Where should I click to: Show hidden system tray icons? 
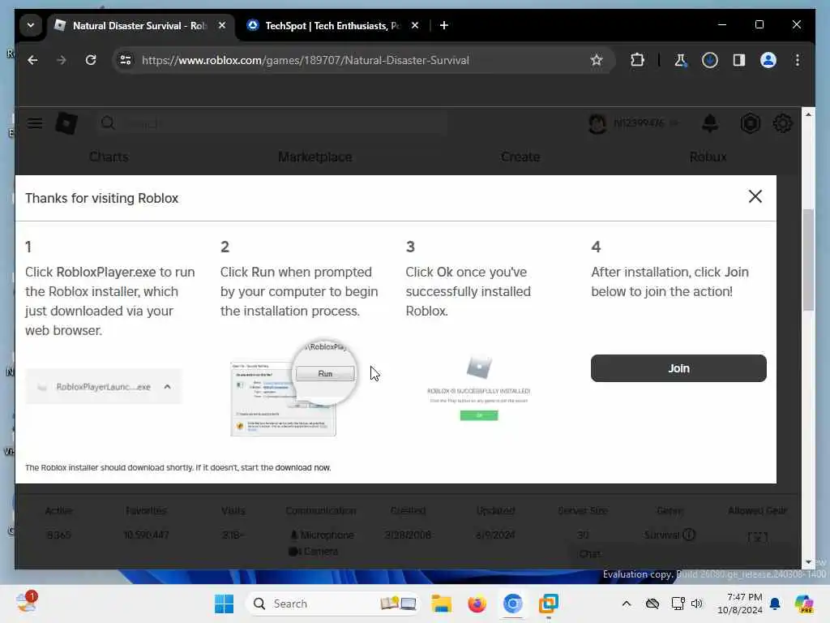click(627, 604)
